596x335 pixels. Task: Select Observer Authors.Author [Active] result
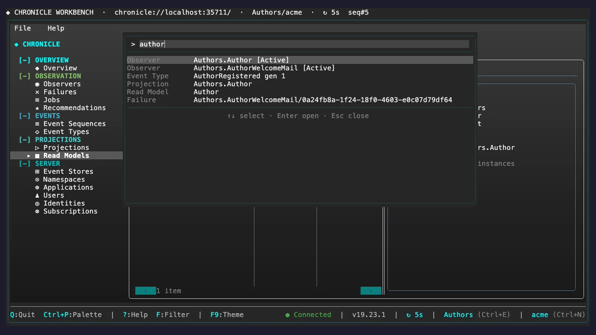coord(300,60)
